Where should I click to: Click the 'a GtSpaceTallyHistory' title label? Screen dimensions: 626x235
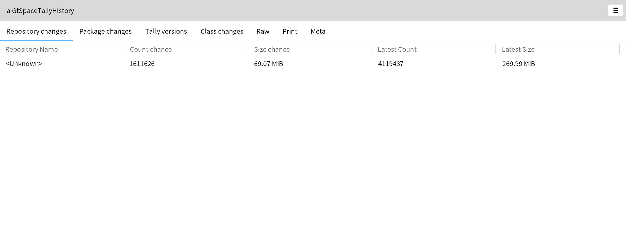(40, 11)
